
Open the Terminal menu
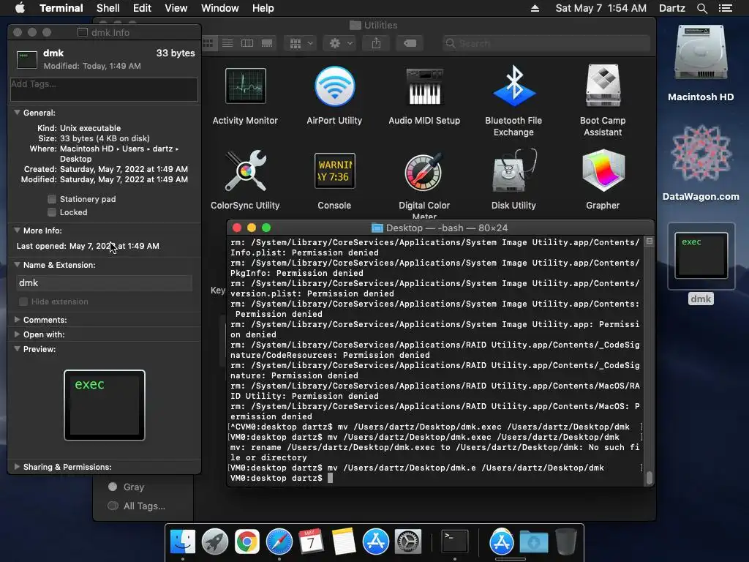coord(61,8)
